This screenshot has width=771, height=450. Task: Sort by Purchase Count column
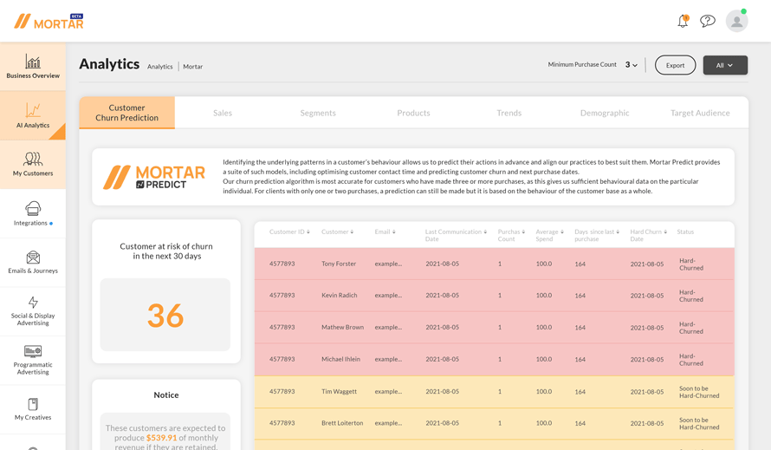tap(511, 235)
